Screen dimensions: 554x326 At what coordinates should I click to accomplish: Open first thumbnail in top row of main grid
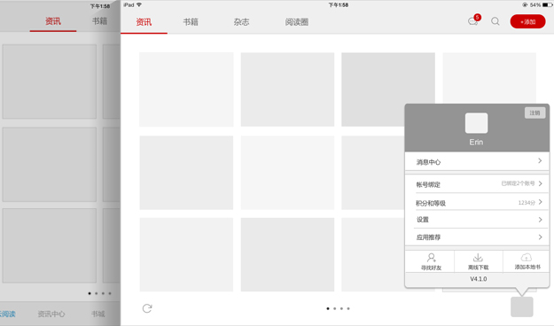tap(186, 89)
